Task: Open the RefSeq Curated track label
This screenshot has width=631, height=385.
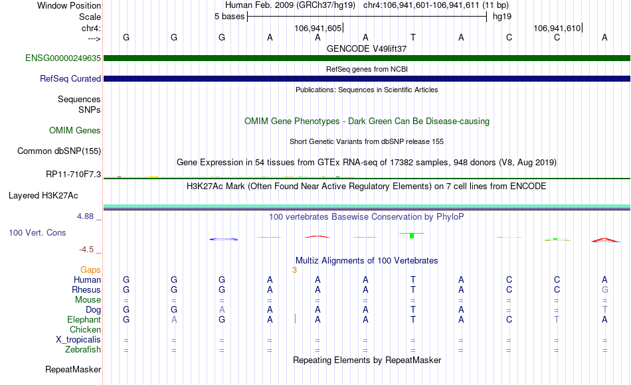Action: click(x=70, y=78)
